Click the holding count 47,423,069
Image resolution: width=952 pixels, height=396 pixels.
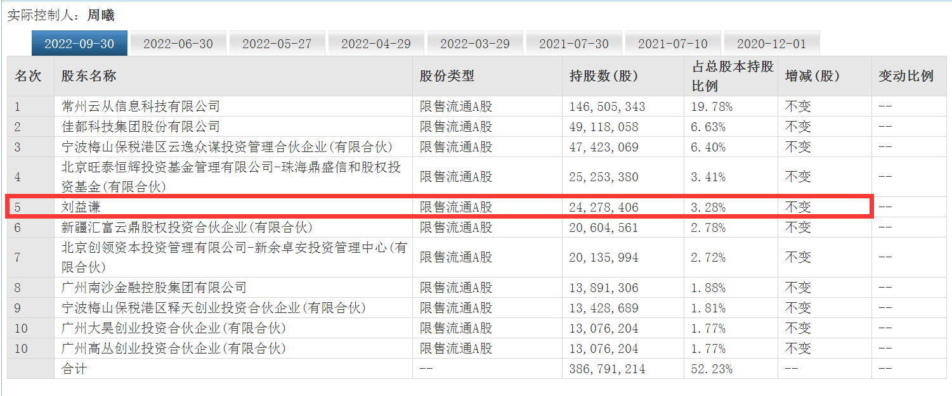coord(604,147)
